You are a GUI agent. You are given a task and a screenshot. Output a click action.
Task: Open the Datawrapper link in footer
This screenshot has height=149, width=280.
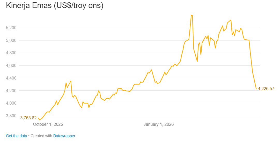pyautogui.click(x=64, y=136)
